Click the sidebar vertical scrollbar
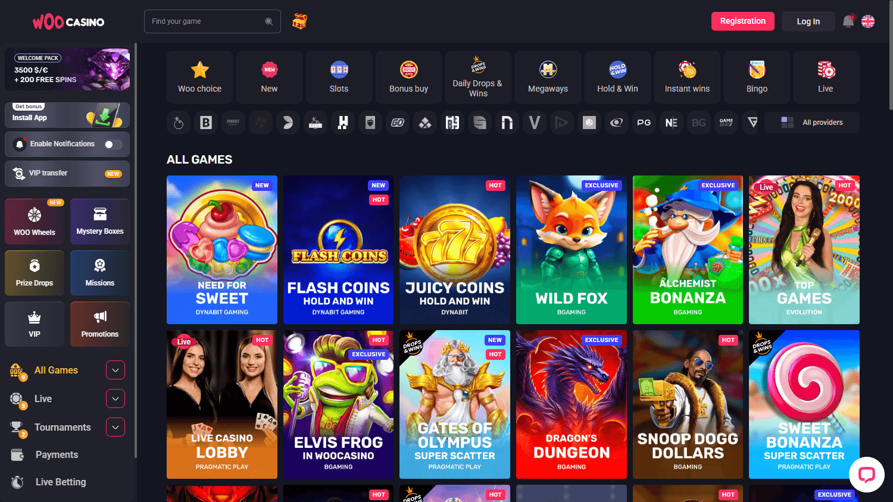This screenshot has height=502, width=893. click(136, 250)
